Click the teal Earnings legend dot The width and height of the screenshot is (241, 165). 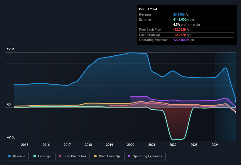[x=35, y=156]
